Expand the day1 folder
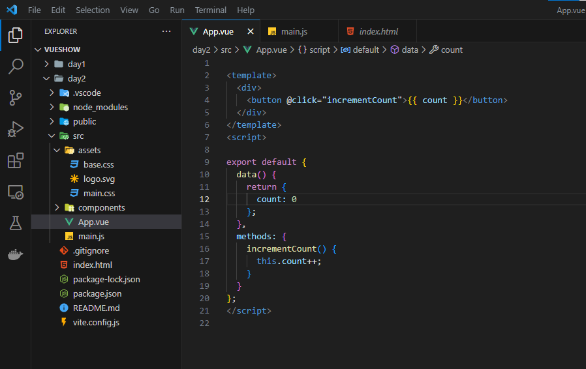586x369 pixels. click(x=47, y=64)
